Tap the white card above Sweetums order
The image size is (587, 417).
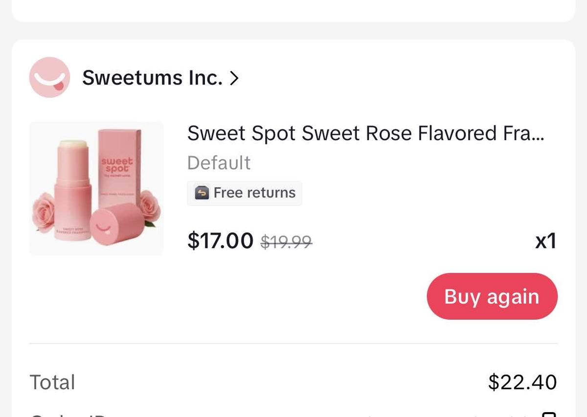pyautogui.click(x=293, y=10)
